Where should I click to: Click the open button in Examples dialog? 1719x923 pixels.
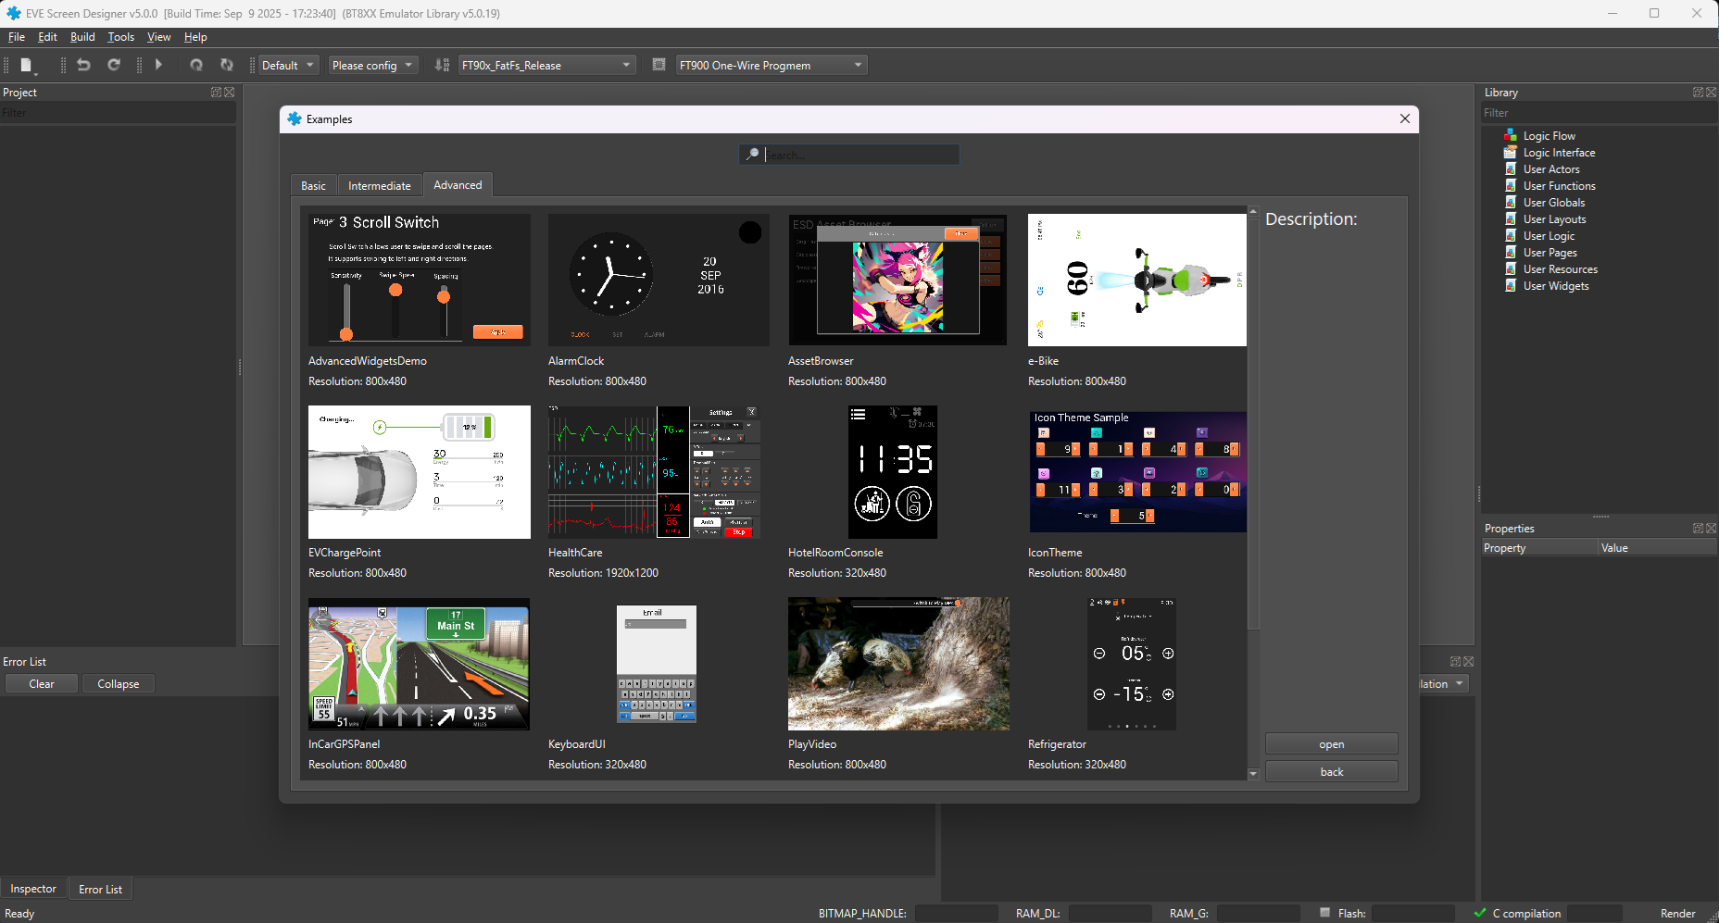[1331, 744]
